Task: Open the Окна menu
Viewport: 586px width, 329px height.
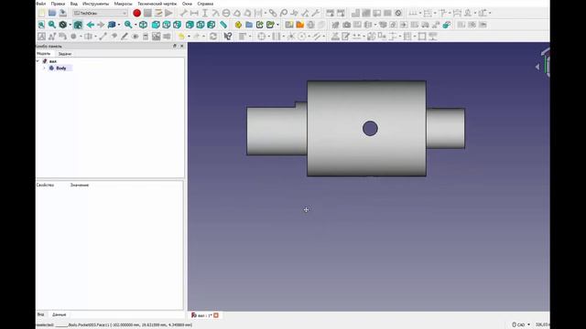Action: pyautogui.click(x=187, y=4)
